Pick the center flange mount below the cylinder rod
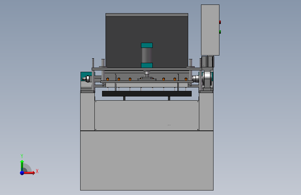The height and width of the screenshot is (195, 301). 147,78
